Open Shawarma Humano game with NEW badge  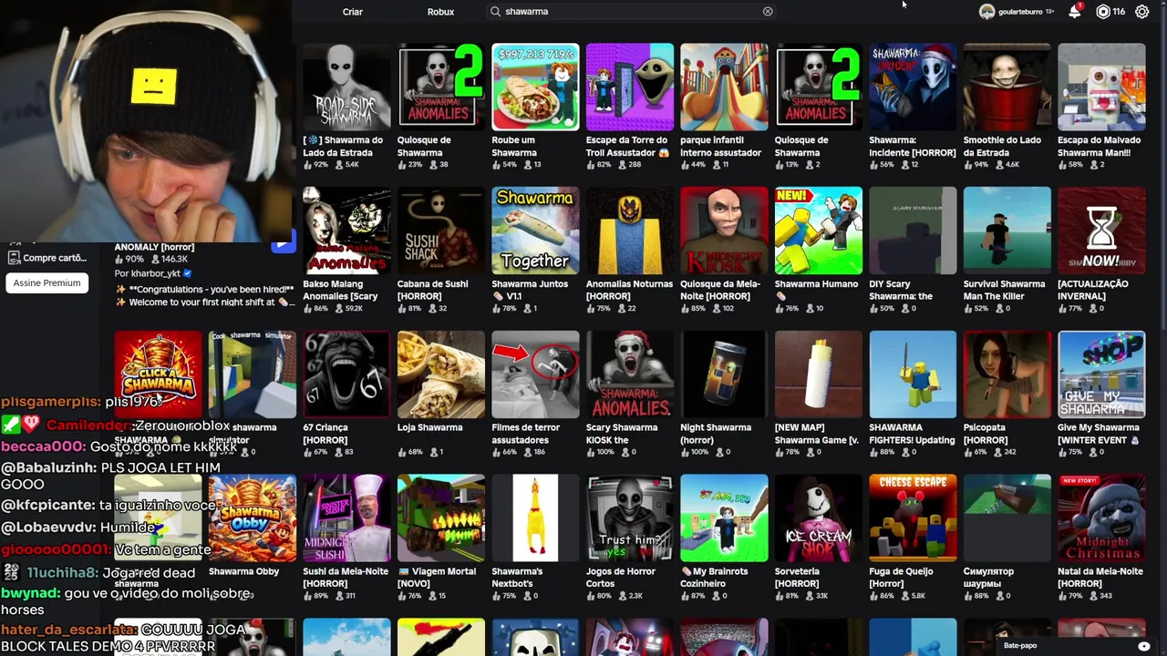(819, 231)
